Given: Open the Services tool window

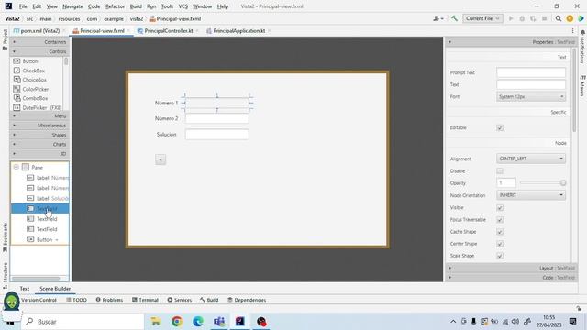Looking at the screenshot, I should 180,300.
